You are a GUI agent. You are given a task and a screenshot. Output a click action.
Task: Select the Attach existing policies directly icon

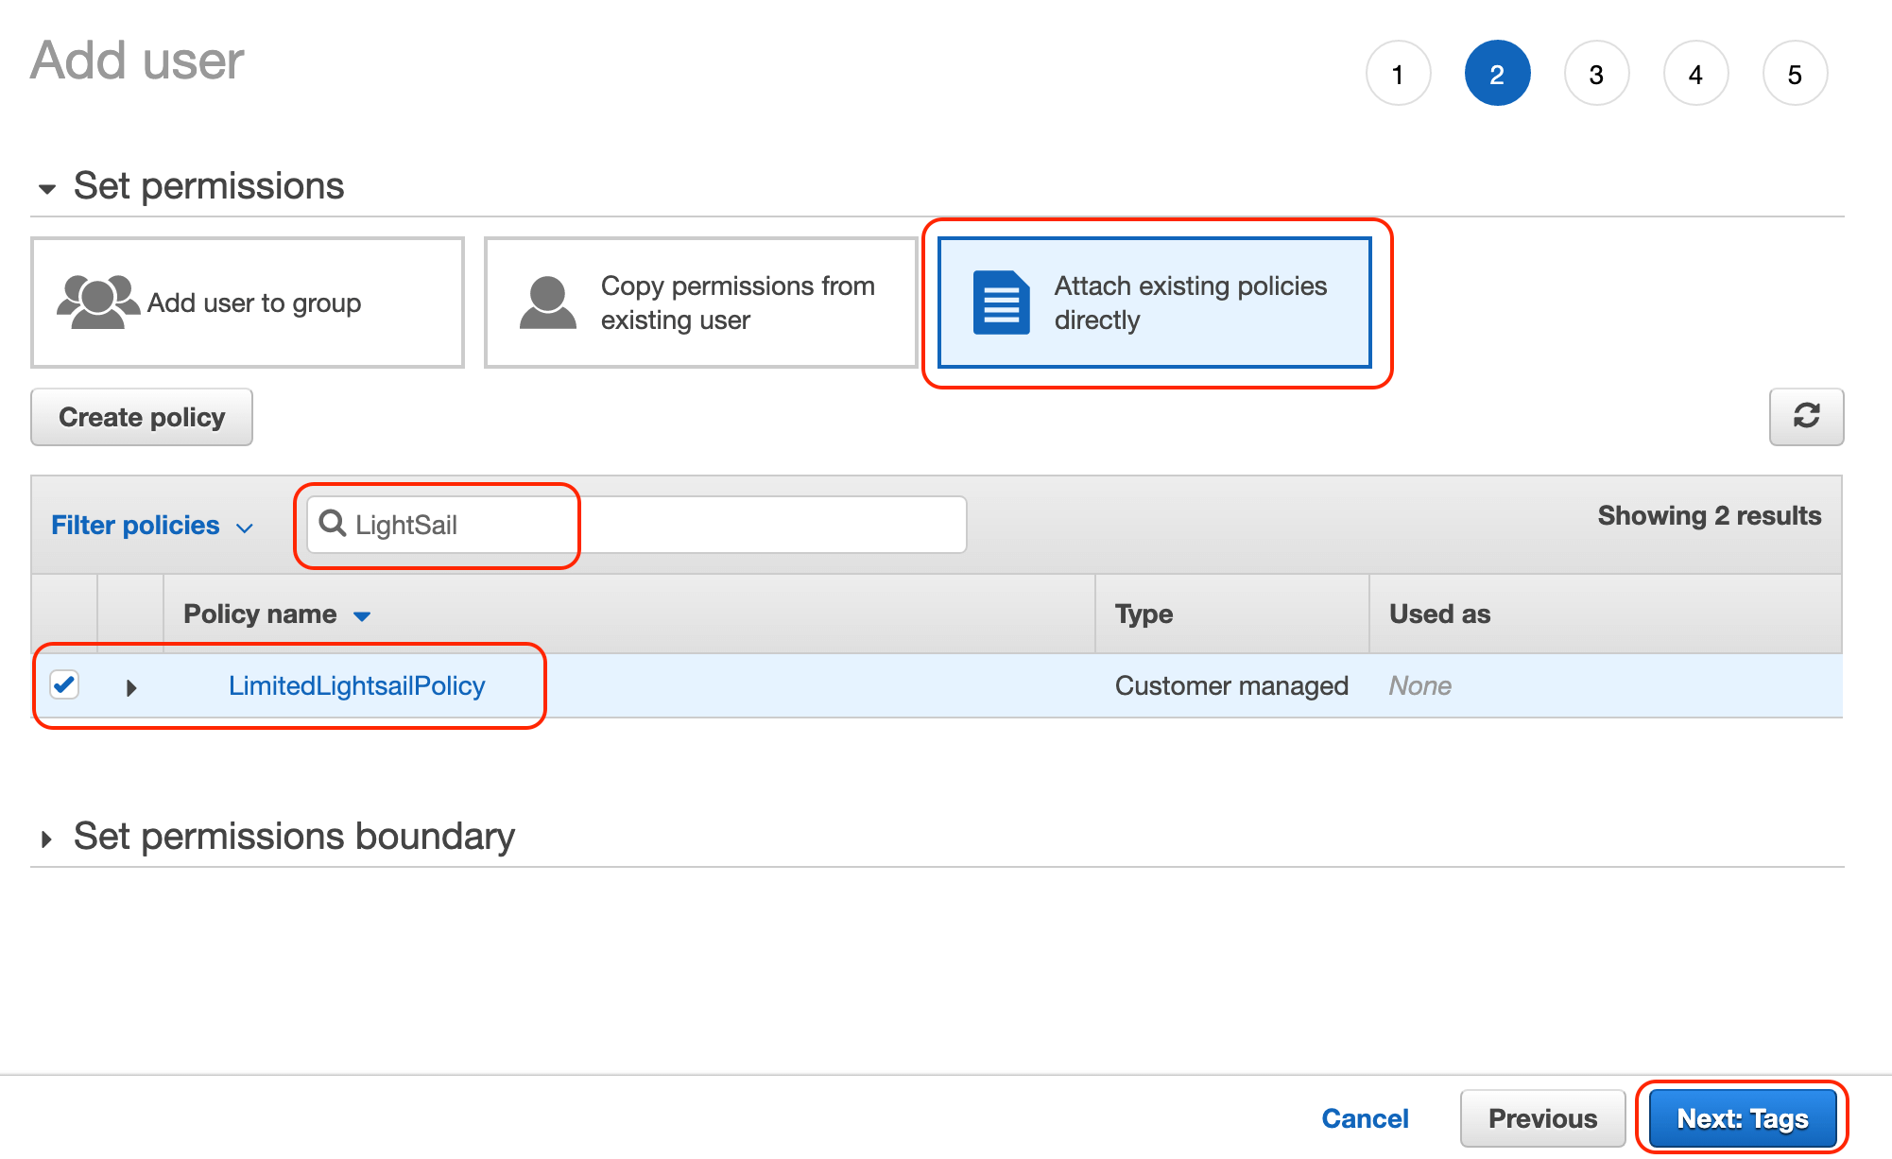pos(1000,302)
